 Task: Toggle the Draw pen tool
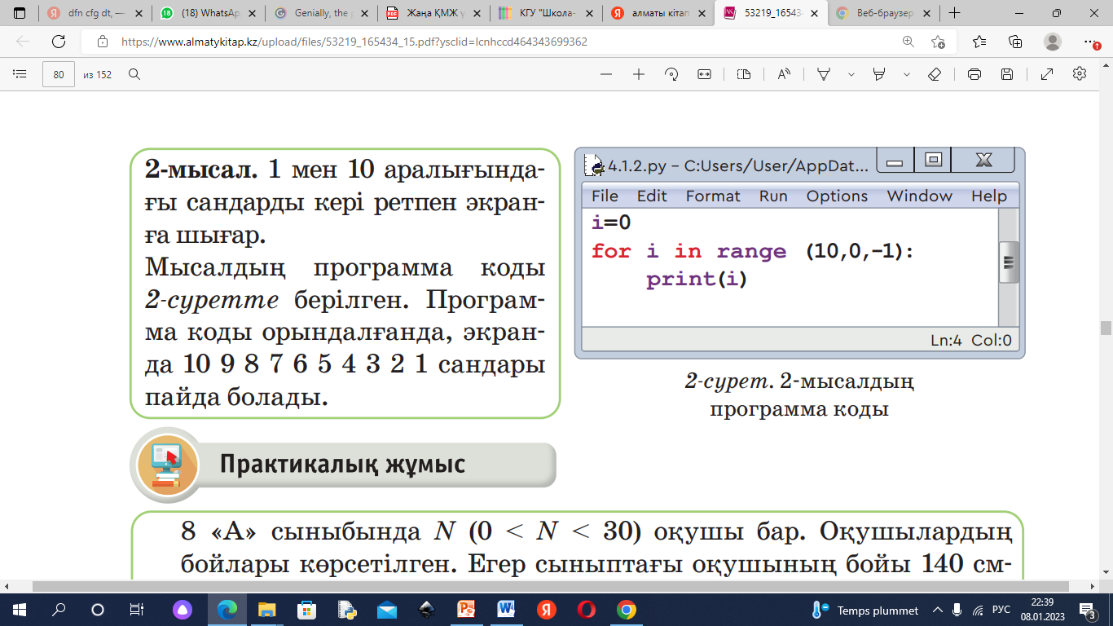pyautogui.click(x=824, y=74)
